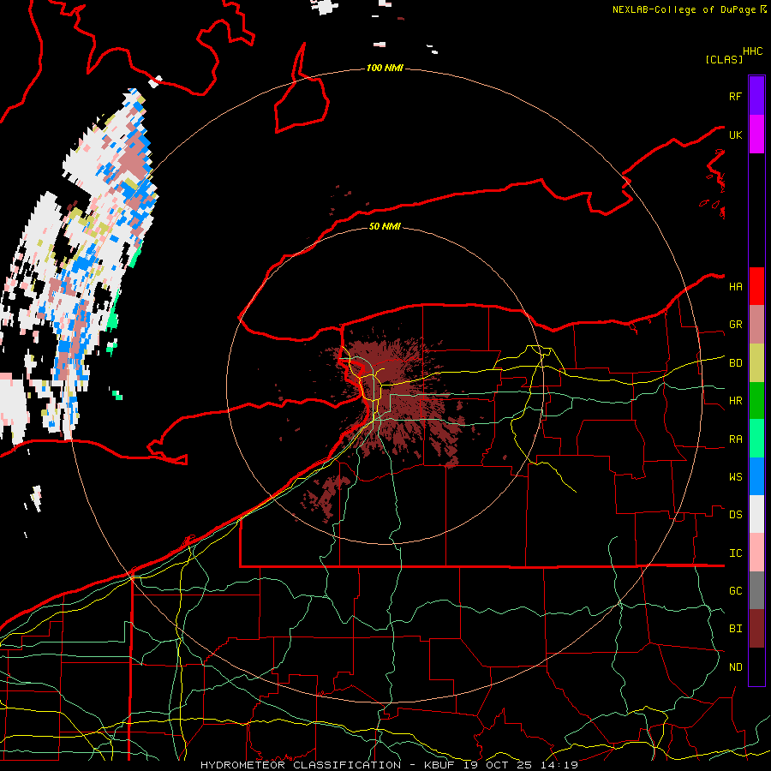Click the Hydrometeor Classification title text
Viewport: 771px width, 771px height.
301,765
